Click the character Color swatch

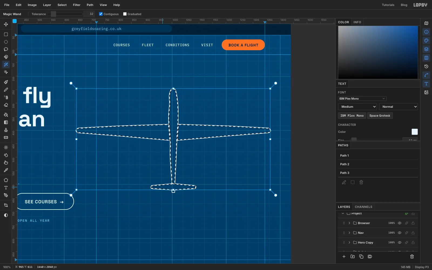(414, 132)
